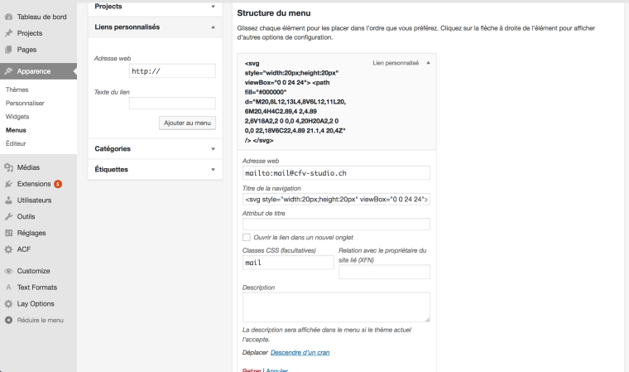Expand the Catégories panel
Screen dimensions: 629x372
click(214, 149)
